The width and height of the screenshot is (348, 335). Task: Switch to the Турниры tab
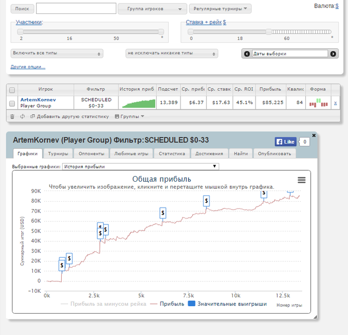[58, 154]
